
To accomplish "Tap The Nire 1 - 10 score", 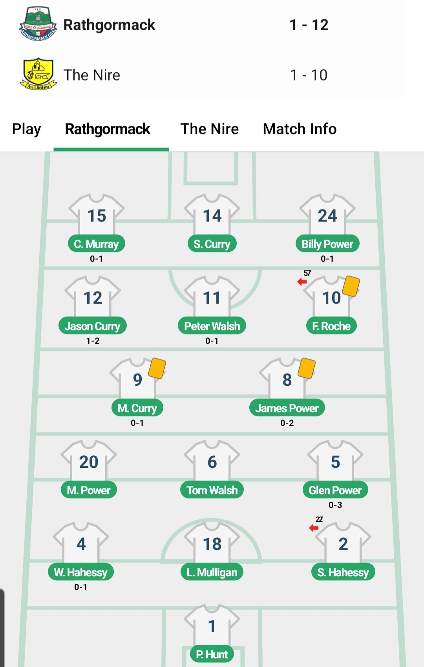I will coord(309,75).
